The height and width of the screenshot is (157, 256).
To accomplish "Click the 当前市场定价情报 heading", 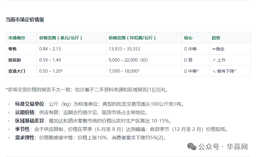I will 25,20.
